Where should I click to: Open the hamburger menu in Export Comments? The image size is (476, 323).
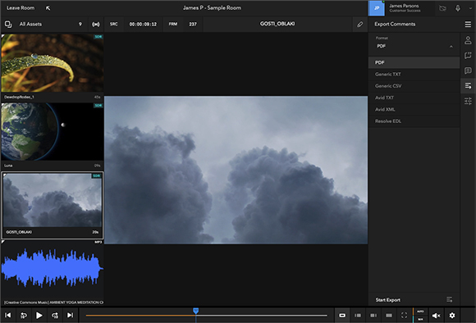(x=468, y=25)
